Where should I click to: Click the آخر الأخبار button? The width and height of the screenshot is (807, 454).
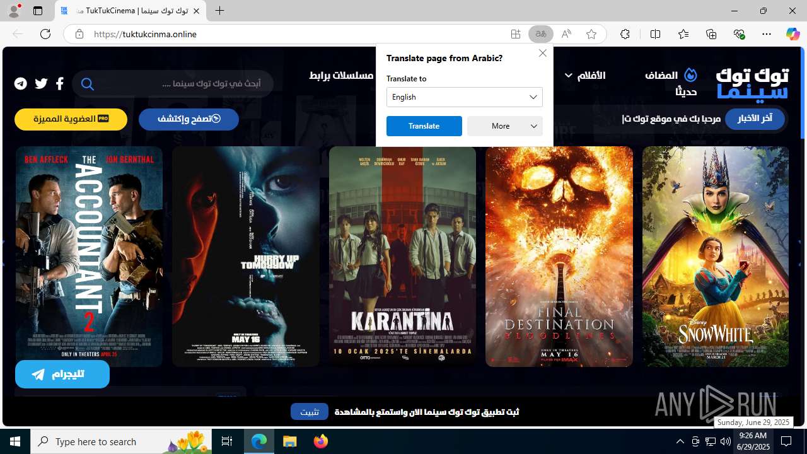[x=755, y=119]
